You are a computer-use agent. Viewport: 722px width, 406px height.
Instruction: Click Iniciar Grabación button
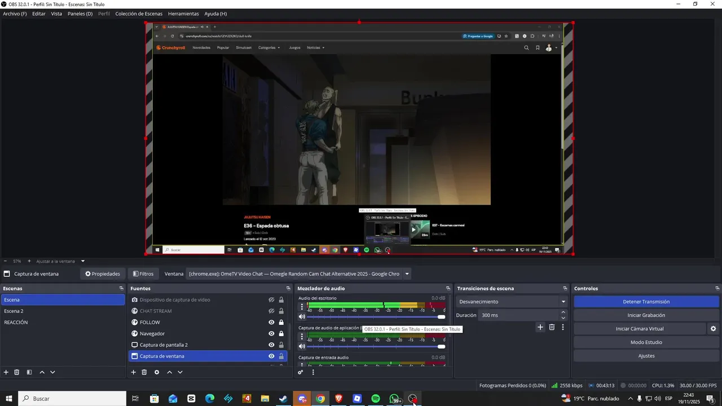click(646, 315)
